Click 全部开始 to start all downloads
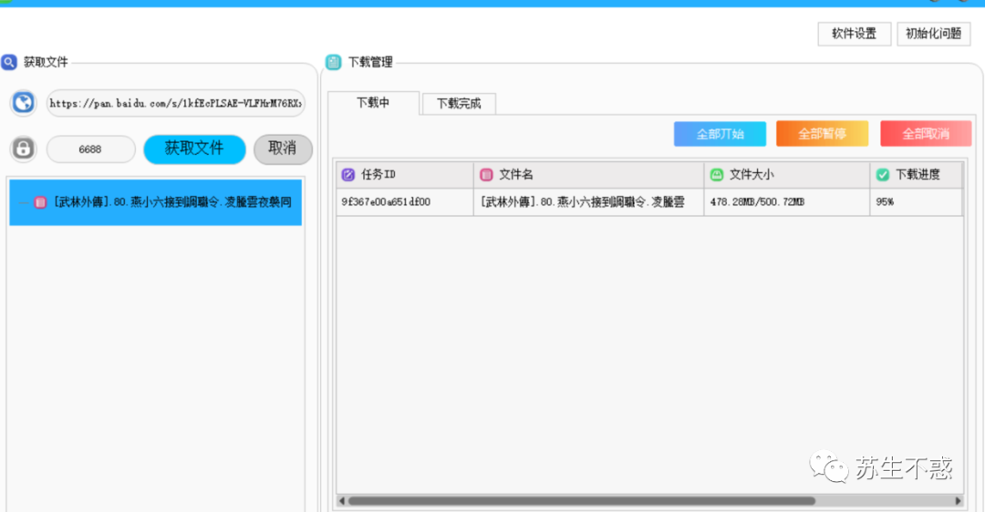This screenshot has height=512, width=985. coord(720,134)
